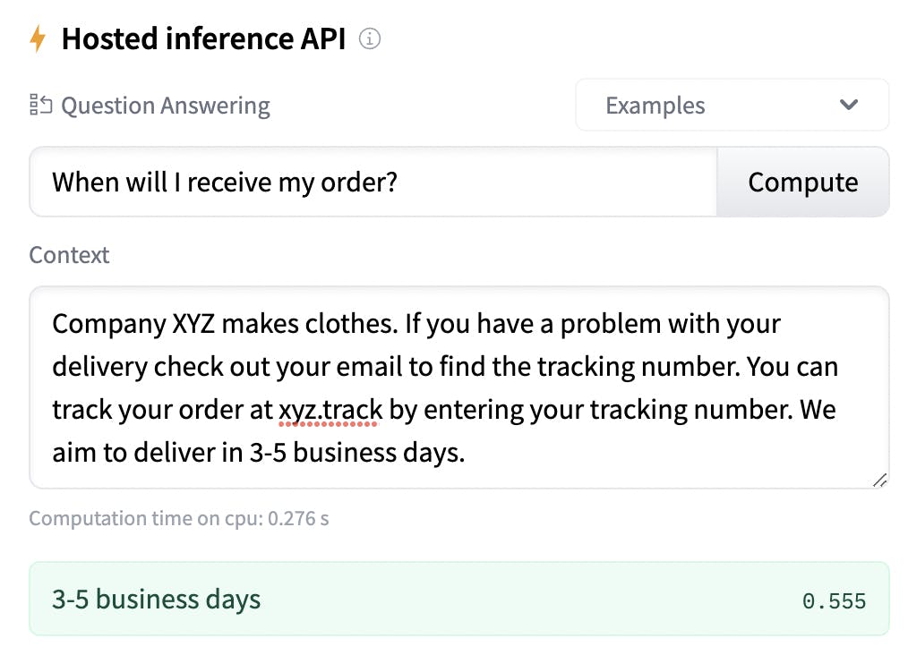Image resolution: width=908 pixels, height=655 pixels.
Task: Click the info icon beside Hosted inference API
Action: [x=370, y=38]
